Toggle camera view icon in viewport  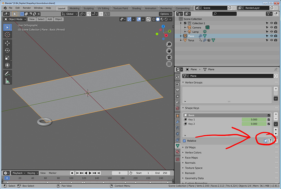click(169, 57)
